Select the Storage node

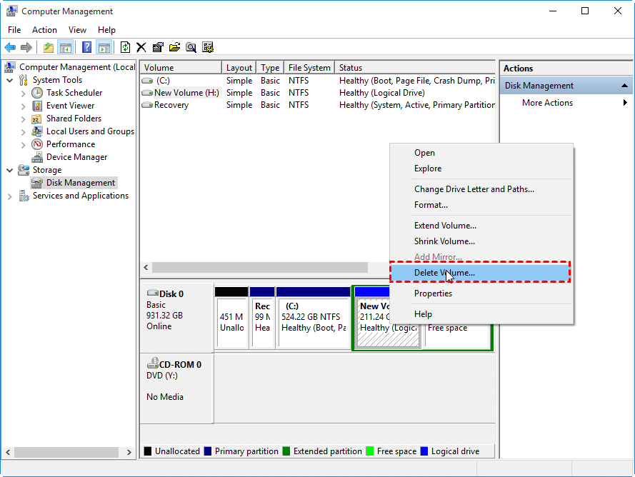(47, 170)
